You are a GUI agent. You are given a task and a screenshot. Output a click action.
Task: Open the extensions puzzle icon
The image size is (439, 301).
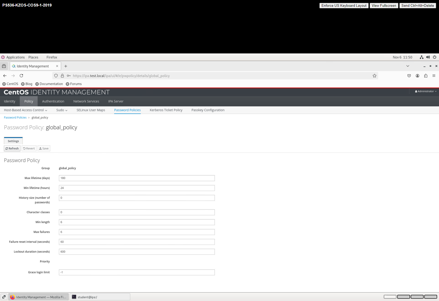coord(426,76)
